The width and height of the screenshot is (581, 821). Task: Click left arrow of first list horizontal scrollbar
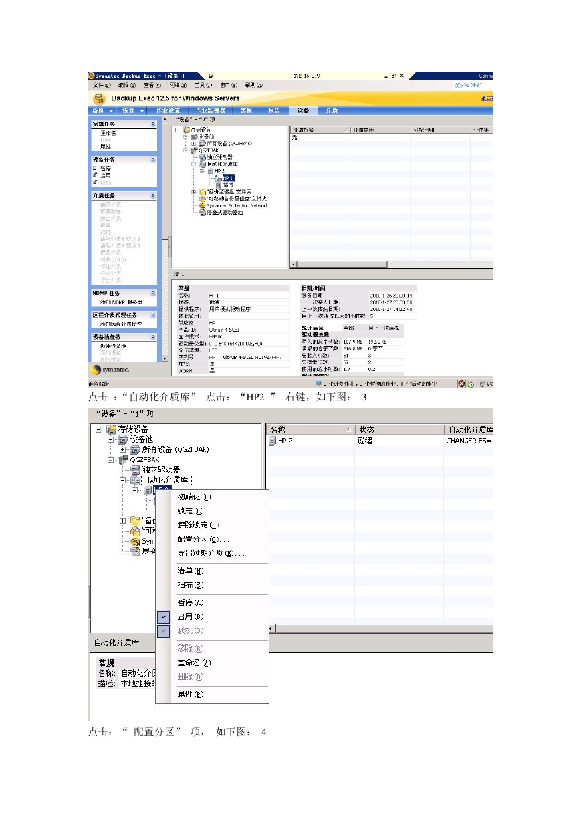[x=293, y=265]
